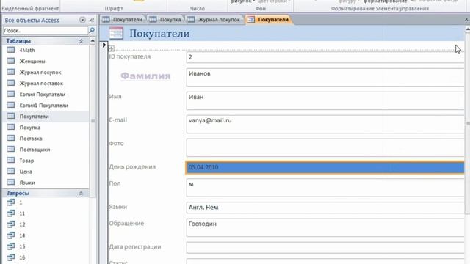Click the Покупка table icon in navigation pane
This screenshot has height=264, width=470.
pos(11,127)
